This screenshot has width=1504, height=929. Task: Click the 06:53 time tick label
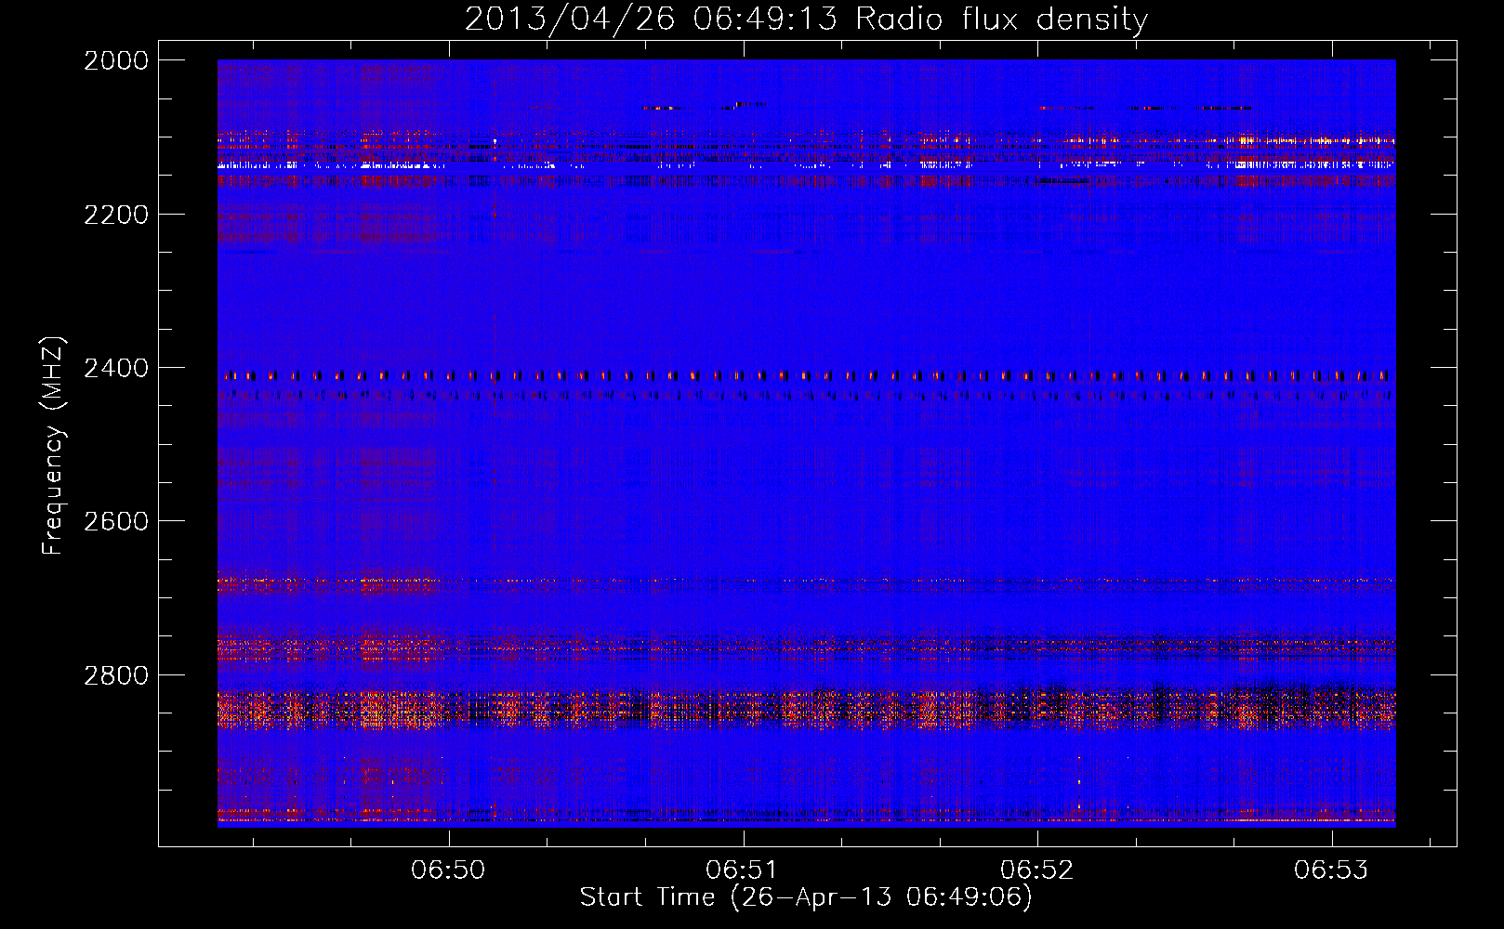(x=1331, y=870)
